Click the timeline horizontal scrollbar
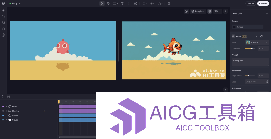Viewport: 271px width, 139px height. pyautogui.click(x=78, y=137)
